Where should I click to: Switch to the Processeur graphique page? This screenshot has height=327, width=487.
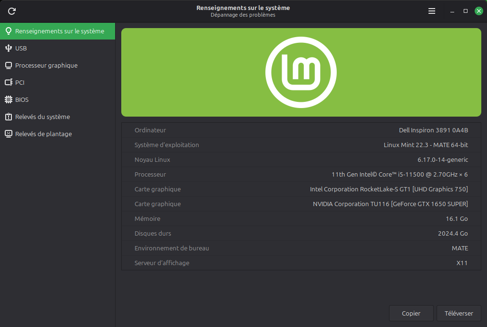[46, 65]
